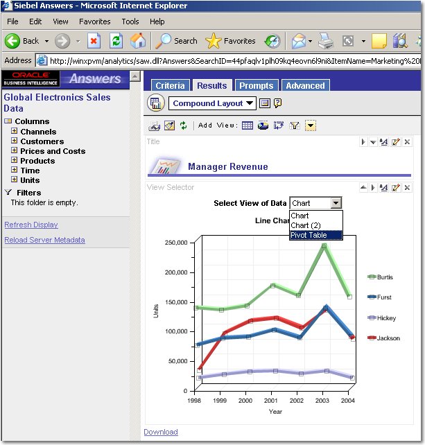Expand the Channels folder
The image size is (425, 445).
point(14,131)
